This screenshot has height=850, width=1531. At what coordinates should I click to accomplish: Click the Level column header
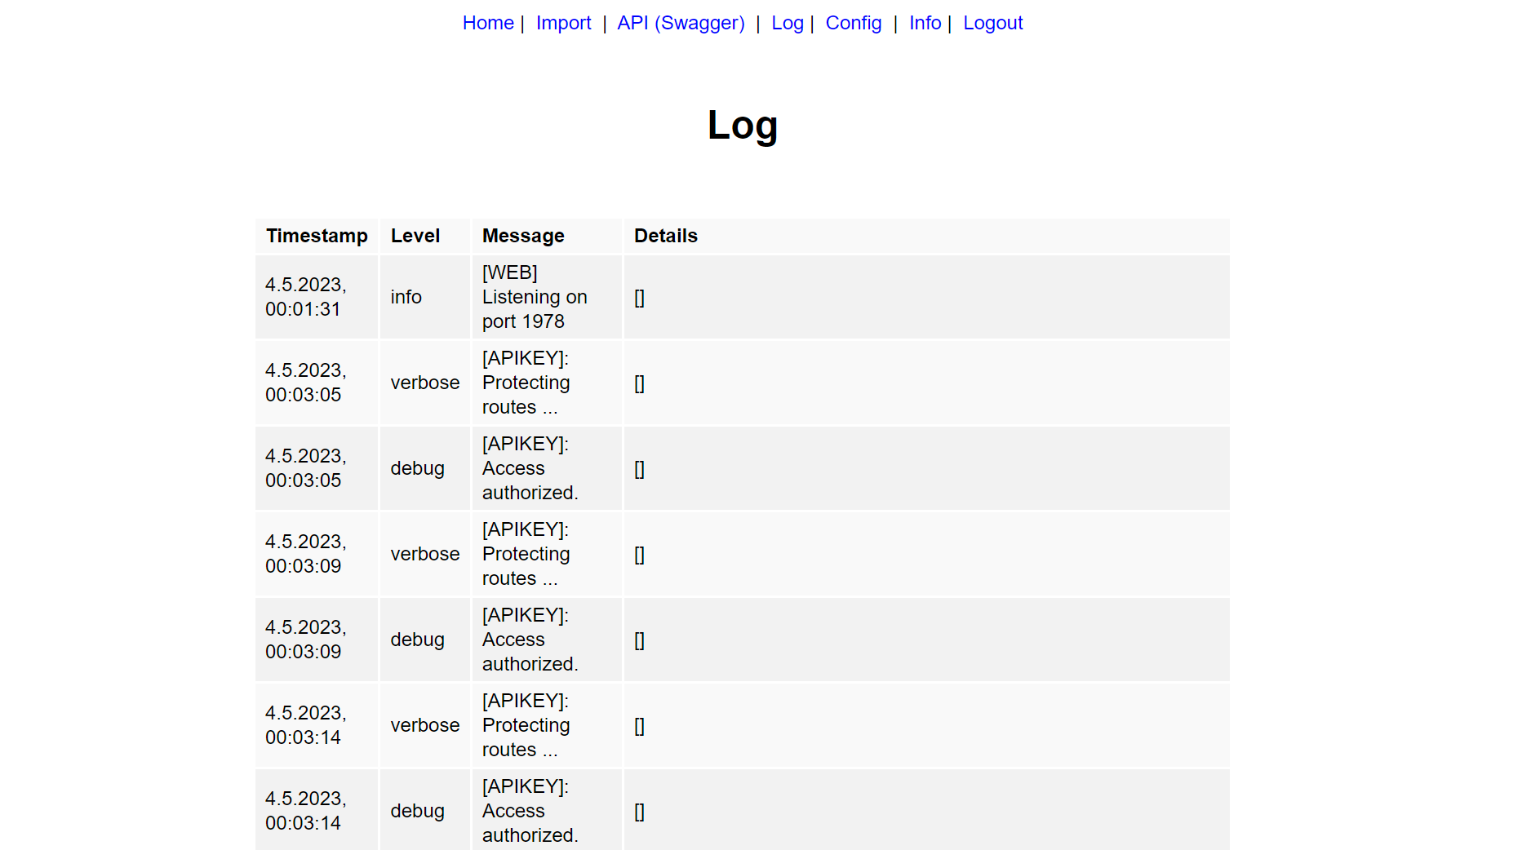tap(425, 236)
